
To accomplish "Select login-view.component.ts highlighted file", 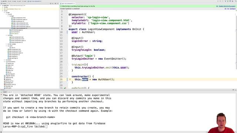I will (x=19, y=28).
